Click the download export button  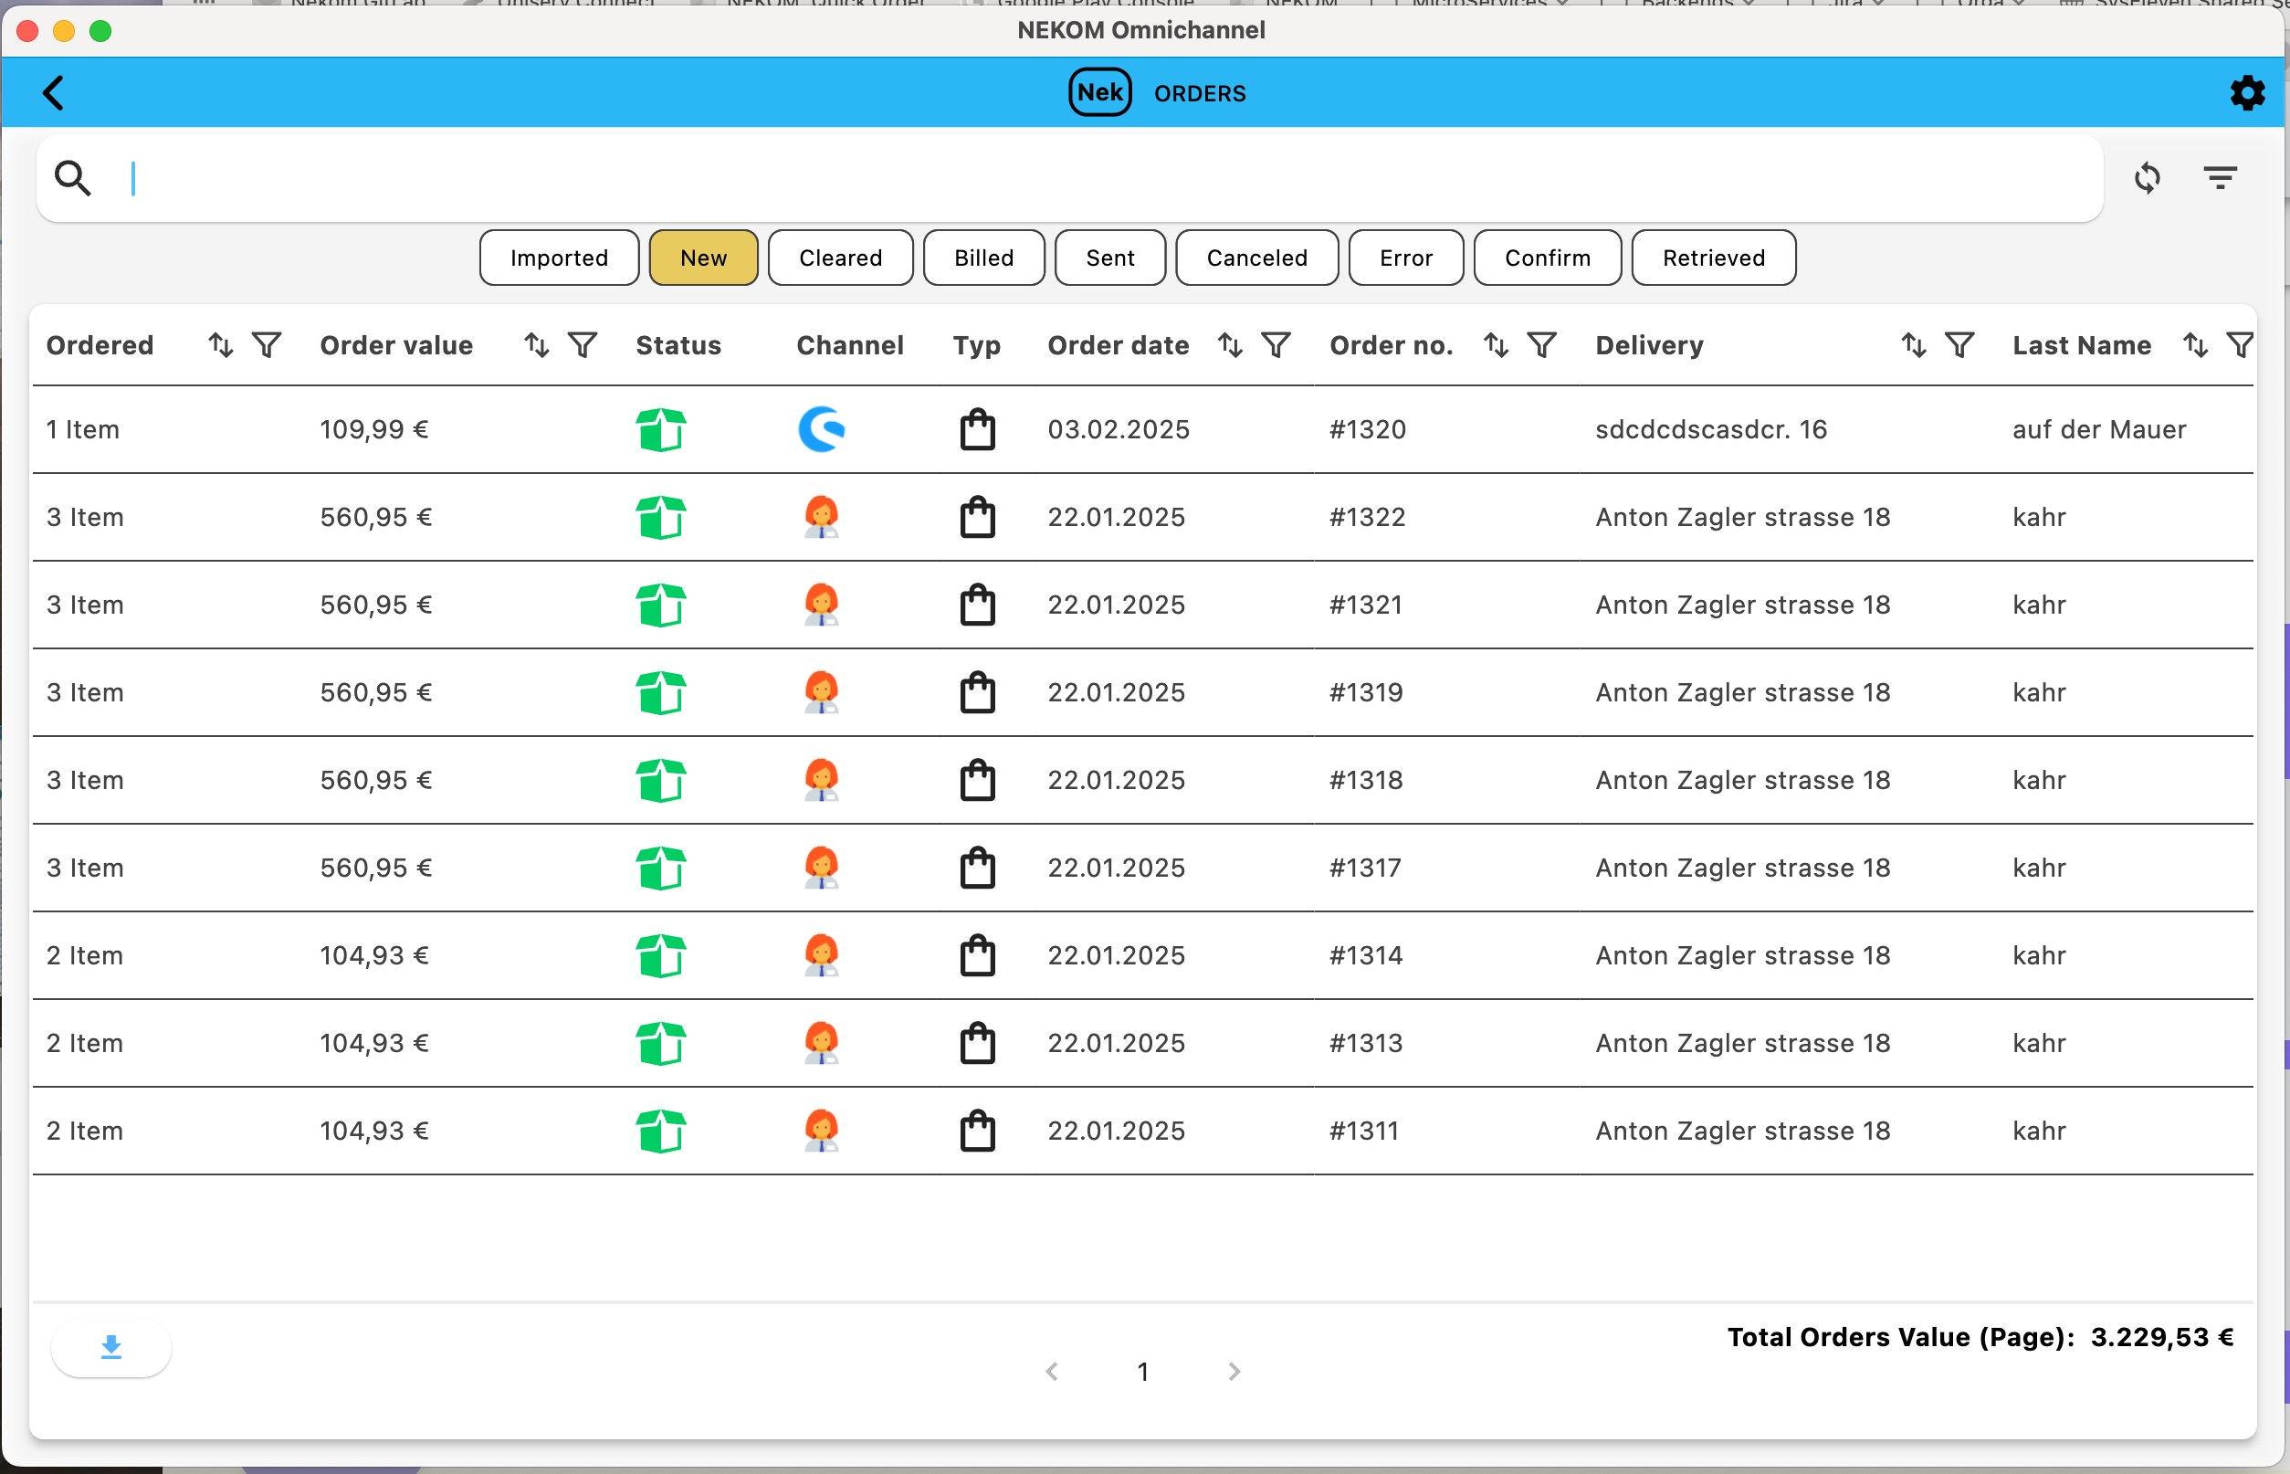(111, 1348)
